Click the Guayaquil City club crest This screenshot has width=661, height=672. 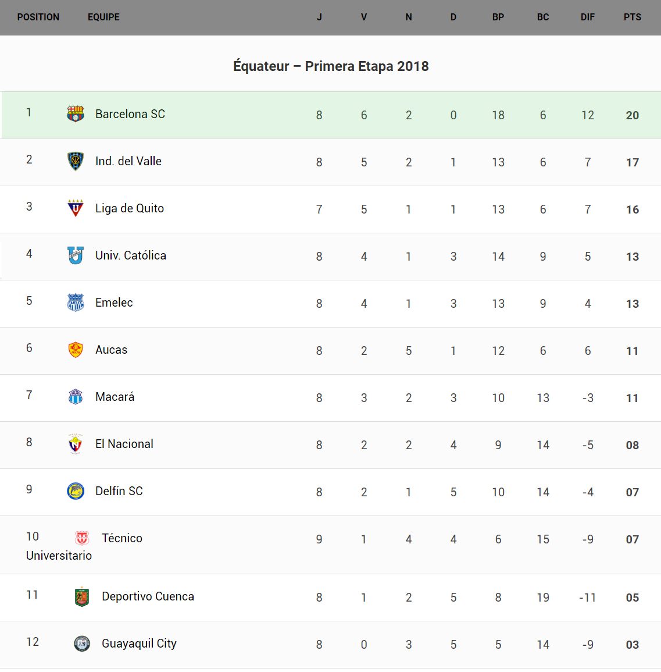click(82, 643)
